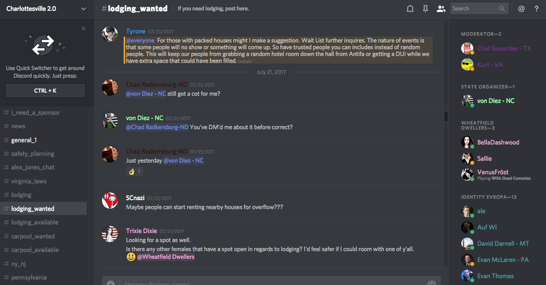Click the @Wheatfield Dwellers mention link
Image resolution: width=546 pixels, height=285 pixels.
coord(166,257)
